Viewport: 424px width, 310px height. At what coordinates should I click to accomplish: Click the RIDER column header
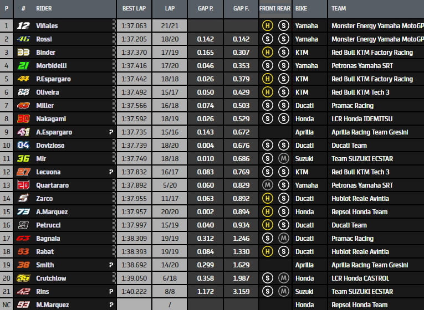click(x=44, y=9)
